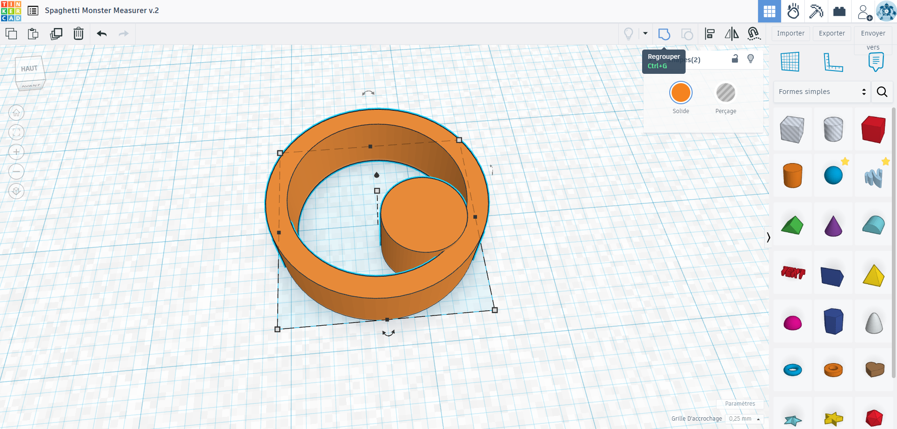Pick the red text shape
897x429 pixels.
tap(793, 272)
